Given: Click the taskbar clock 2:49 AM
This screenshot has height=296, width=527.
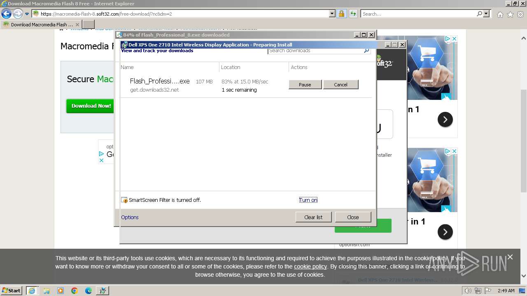Looking at the screenshot, I should tap(506, 291).
